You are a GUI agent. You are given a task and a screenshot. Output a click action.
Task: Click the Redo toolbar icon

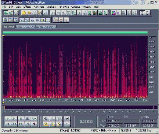pos(58,13)
